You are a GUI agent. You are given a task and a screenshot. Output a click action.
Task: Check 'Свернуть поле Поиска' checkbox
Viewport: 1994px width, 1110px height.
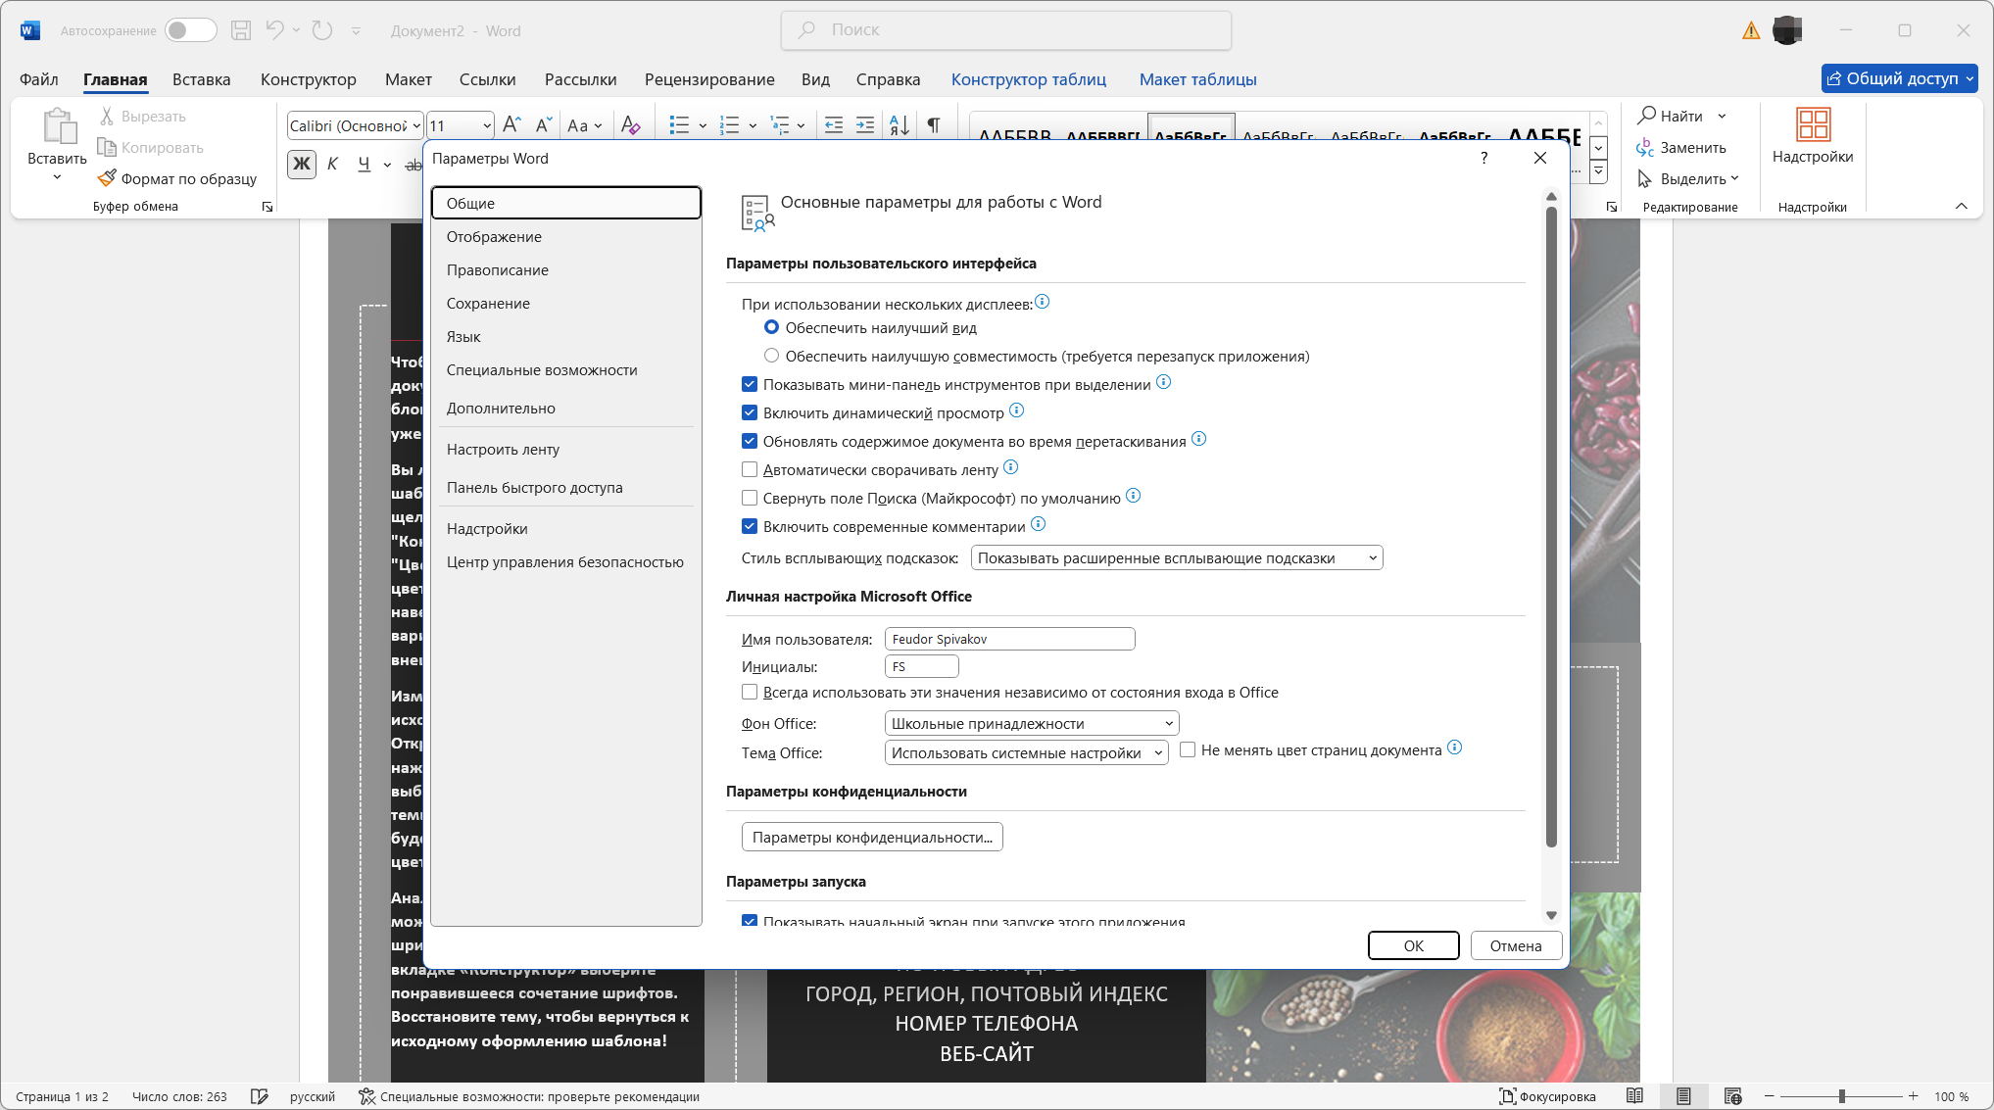click(750, 498)
